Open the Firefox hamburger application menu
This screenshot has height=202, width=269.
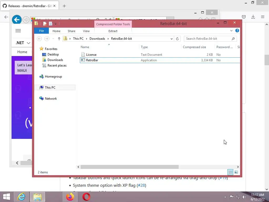[x=263, y=17]
